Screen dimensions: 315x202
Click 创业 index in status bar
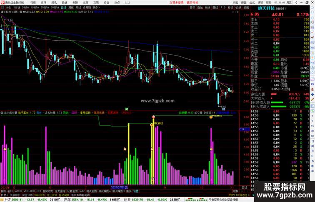click(x=127, y=200)
